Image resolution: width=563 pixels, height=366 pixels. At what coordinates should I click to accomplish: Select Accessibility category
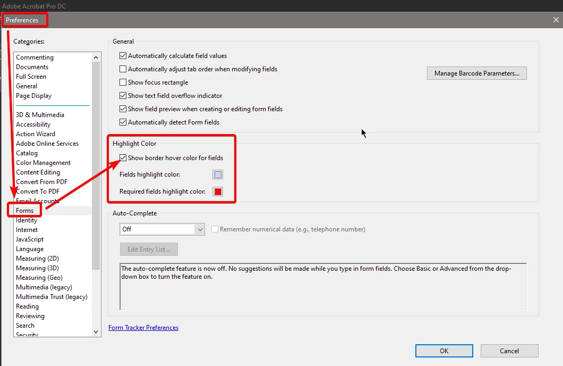pyautogui.click(x=33, y=124)
